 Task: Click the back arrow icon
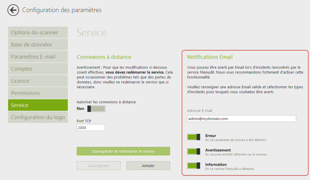pyautogui.click(x=13, y=10)
